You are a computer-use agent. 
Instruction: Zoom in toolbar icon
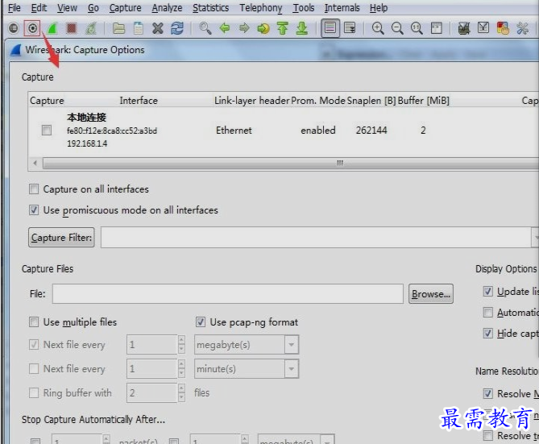tap(378, 28)
